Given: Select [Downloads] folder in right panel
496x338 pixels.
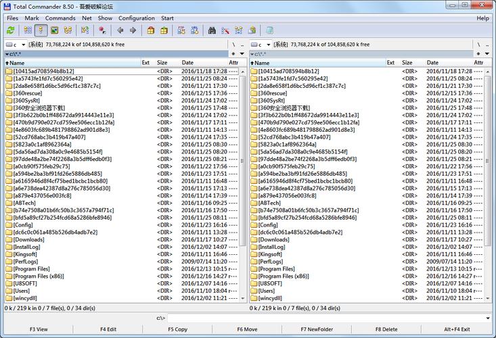Looking at the screenshot, I should [367, 239].
